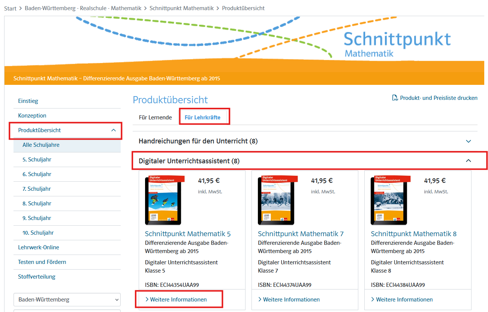Image resolution: width=488 pixels, height=312 pixels.
Task: Click the Start breadcrumb link
Action: click(x=10, y=8)
